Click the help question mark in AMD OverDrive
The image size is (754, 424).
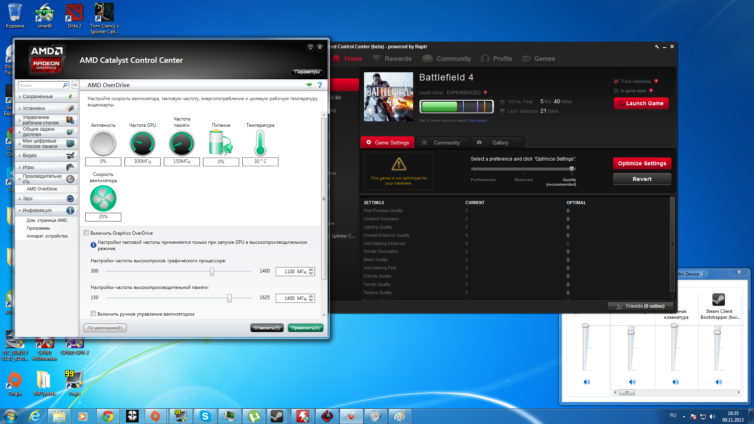[320, 85]
